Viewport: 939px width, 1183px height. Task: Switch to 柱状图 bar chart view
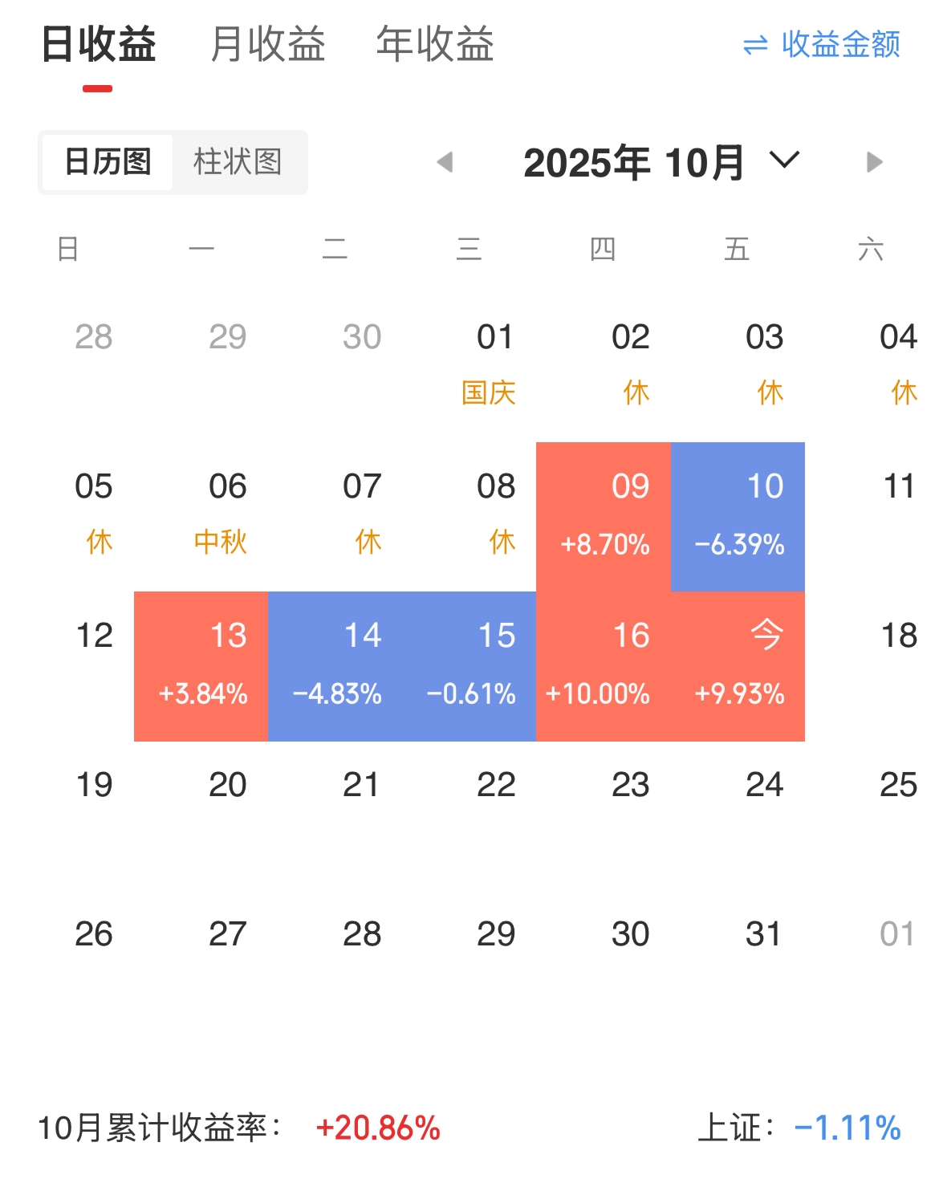click(238, 162)
